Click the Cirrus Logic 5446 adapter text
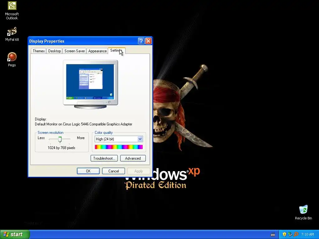Viewport: 319px width, 239px height. tap(83, 124)
